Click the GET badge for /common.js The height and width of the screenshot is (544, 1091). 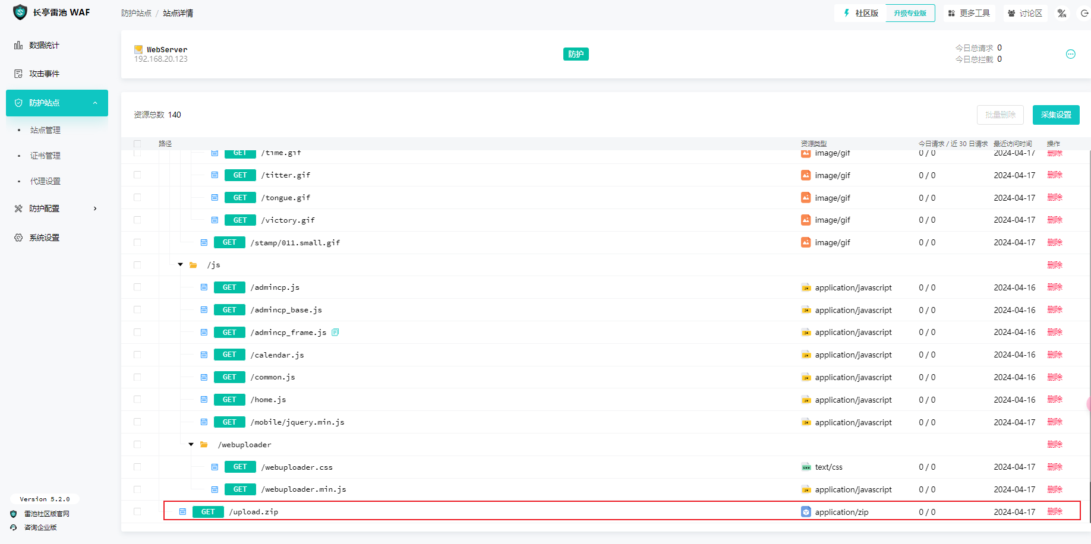point(229,377)
